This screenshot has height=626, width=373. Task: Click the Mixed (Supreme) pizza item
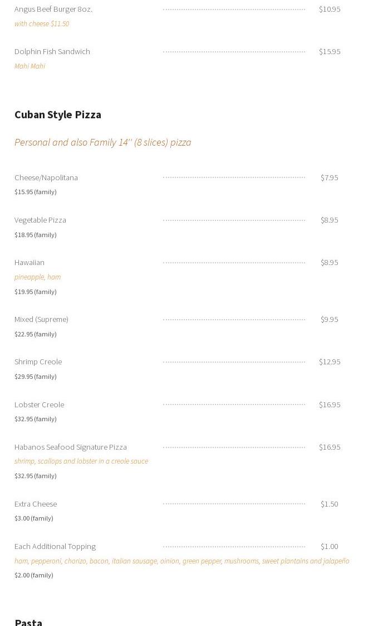click(41, 319)
